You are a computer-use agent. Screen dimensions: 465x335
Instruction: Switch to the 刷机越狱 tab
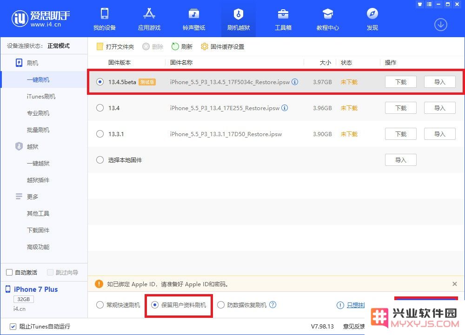click(239, 19)
